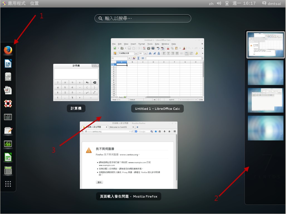Launch LibreOffice Writer from the dock

coord(8,63)
